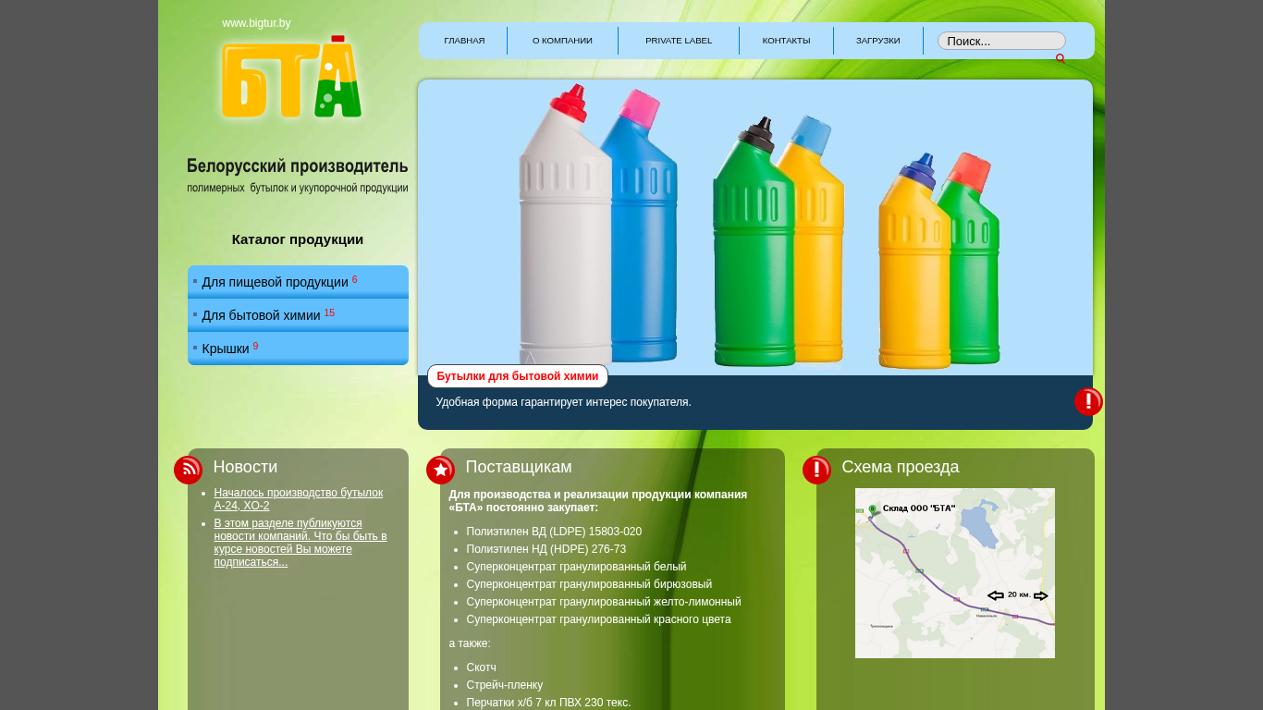Click the red star icon beside Поставщикам
1263x710 pixels.
tap(440, 470)
